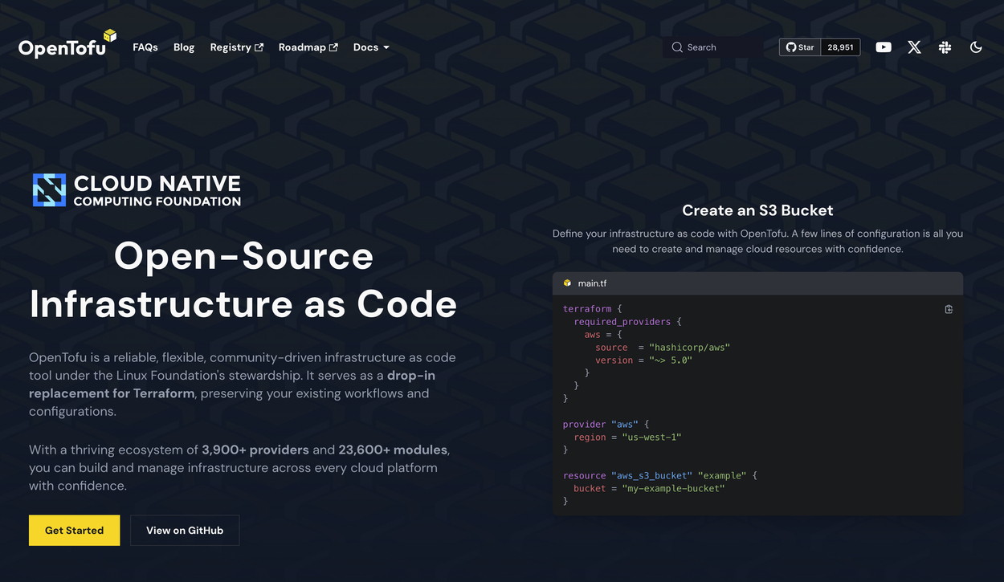Click View on GitHub button
1004x582 pixels.
click(x=185, y=531)
